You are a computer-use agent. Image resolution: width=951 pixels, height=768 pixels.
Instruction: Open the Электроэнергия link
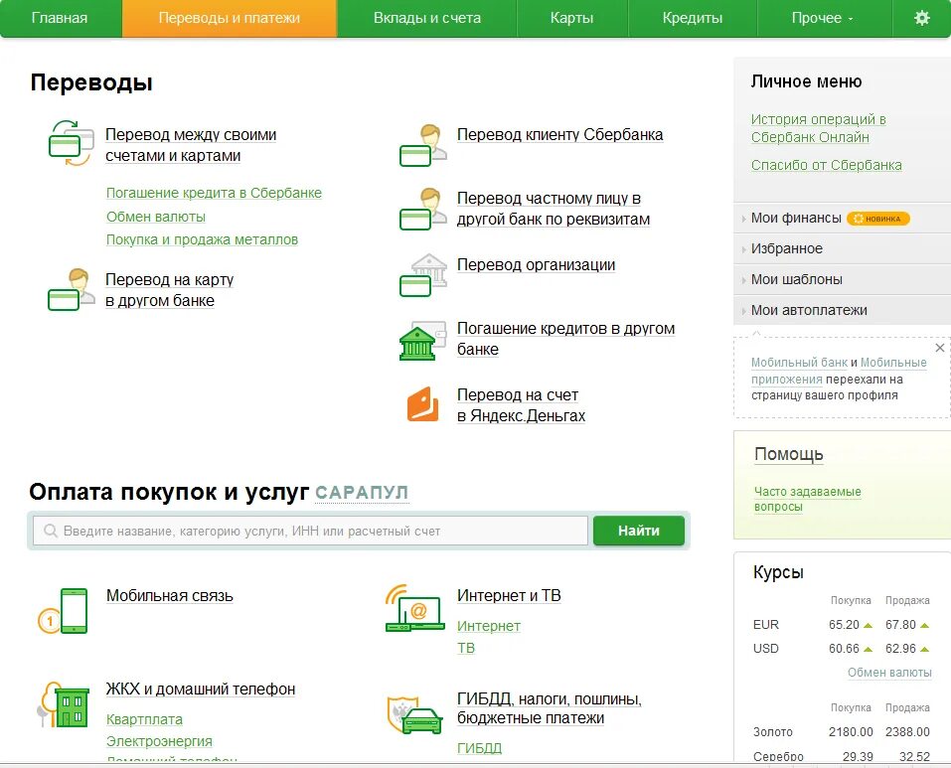coord(159,741)
